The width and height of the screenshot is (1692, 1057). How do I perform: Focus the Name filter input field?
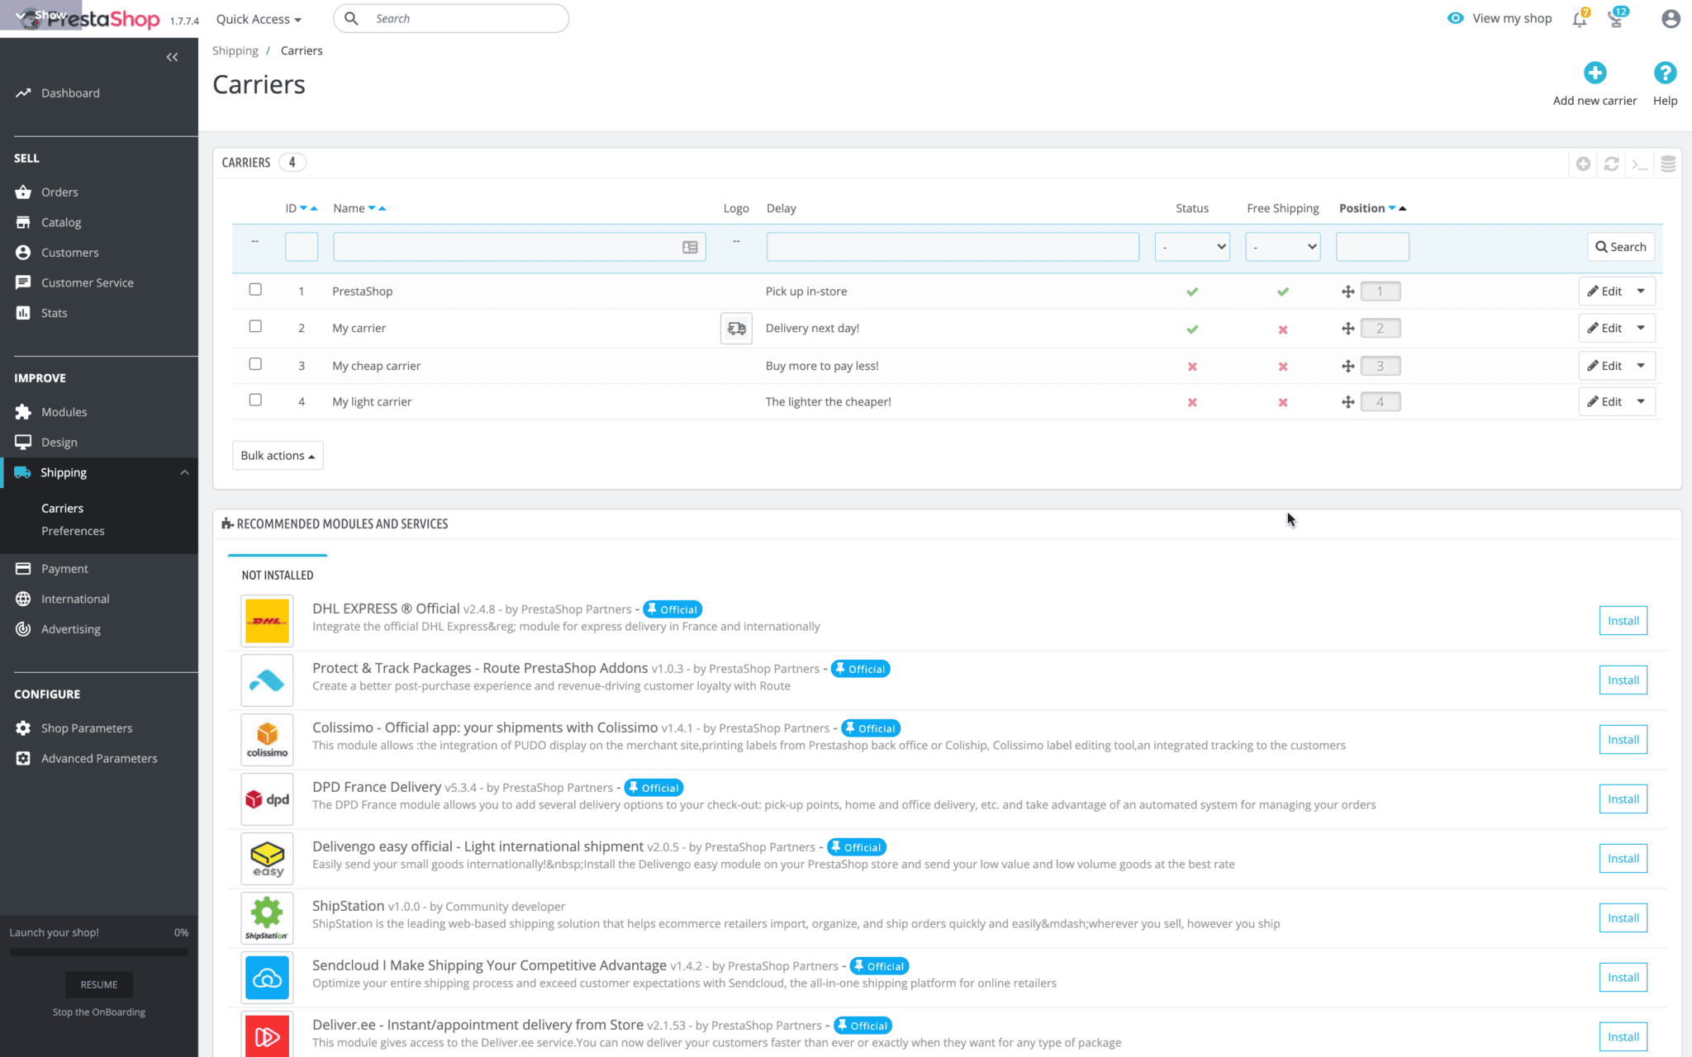(519, 247)
